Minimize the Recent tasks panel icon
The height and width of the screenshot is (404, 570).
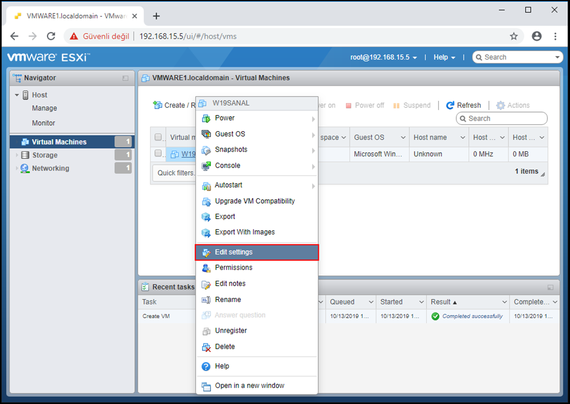tap(550, 287)
